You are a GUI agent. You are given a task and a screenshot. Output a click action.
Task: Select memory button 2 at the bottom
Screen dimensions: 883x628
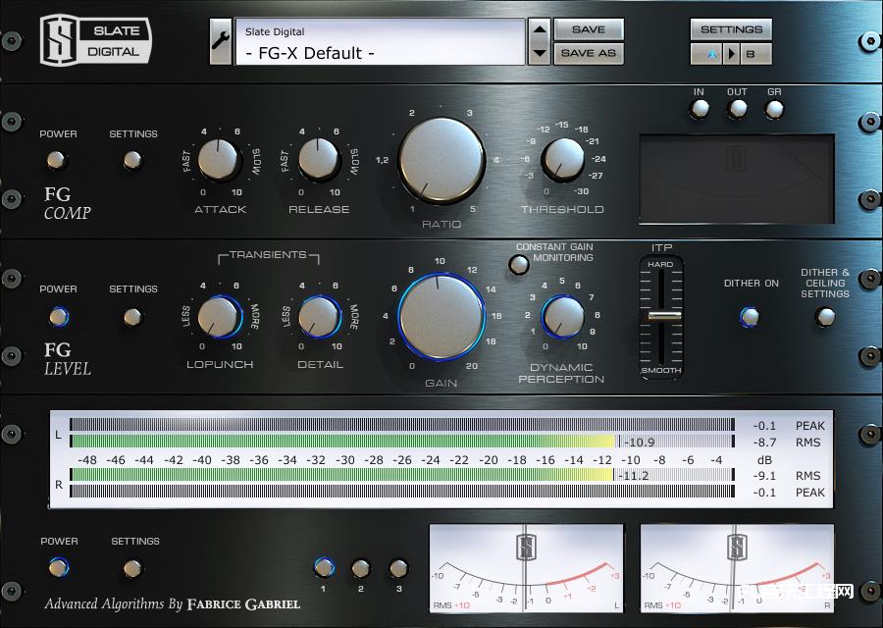tap(359, 567)
